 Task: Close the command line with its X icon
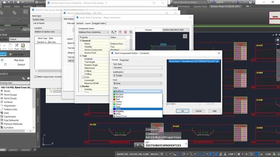point(138,145)
